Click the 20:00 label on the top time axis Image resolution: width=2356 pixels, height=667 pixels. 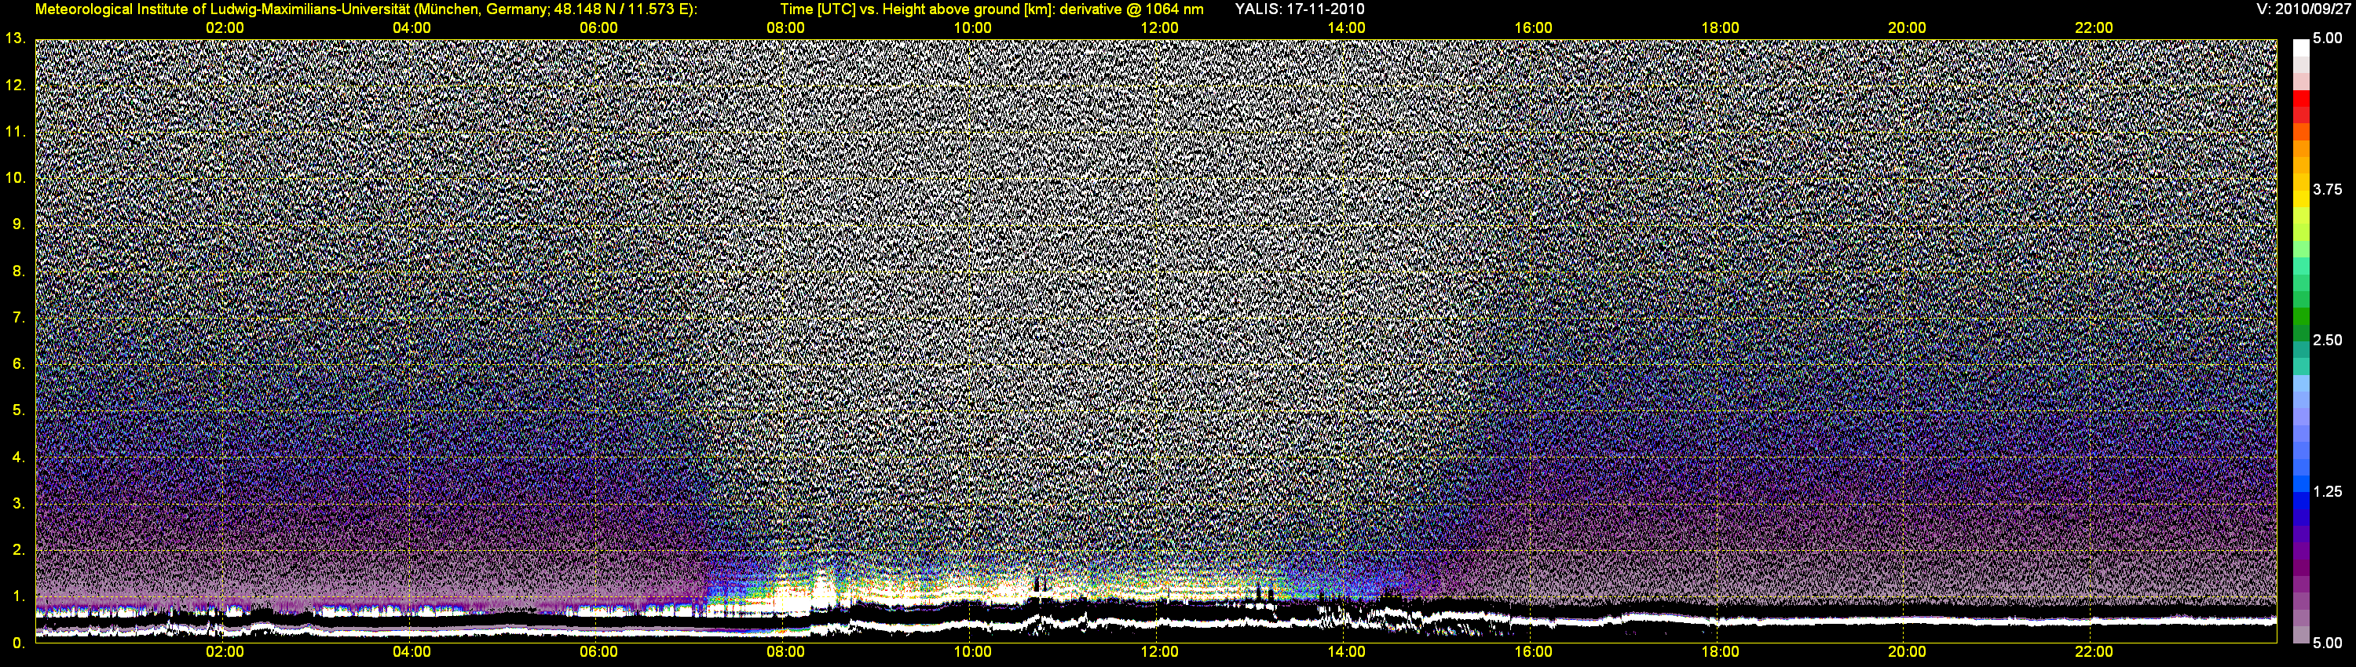click(1907, 27)
